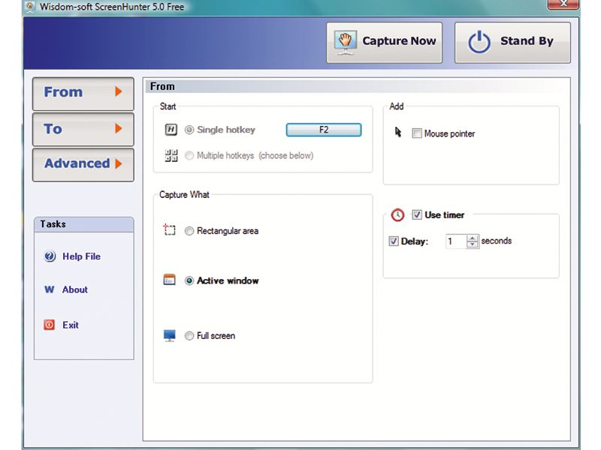Screen dimensions: 601x450
Task: Click the Help File question mark icon
Action: pos(50,256)
